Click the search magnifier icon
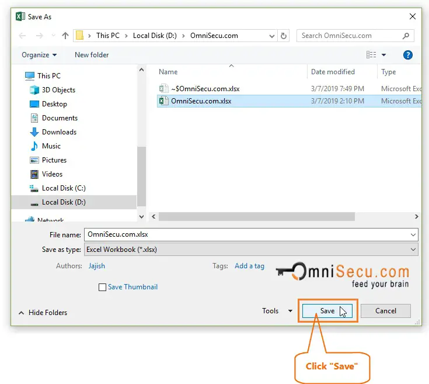The width and height of the screenshot is (429, 384). click(406, 36)
